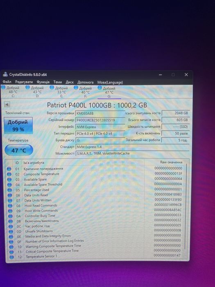Click the 47 °C temperature button
Screen dimensions: 215x287
pos(19,150)
